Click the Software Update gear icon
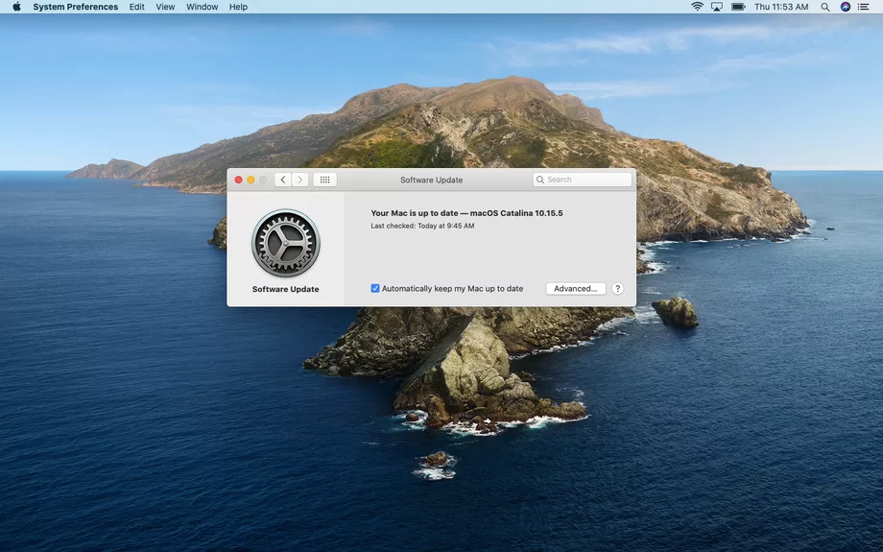Viewport: 883px width, 552px height. coord(285,244)
